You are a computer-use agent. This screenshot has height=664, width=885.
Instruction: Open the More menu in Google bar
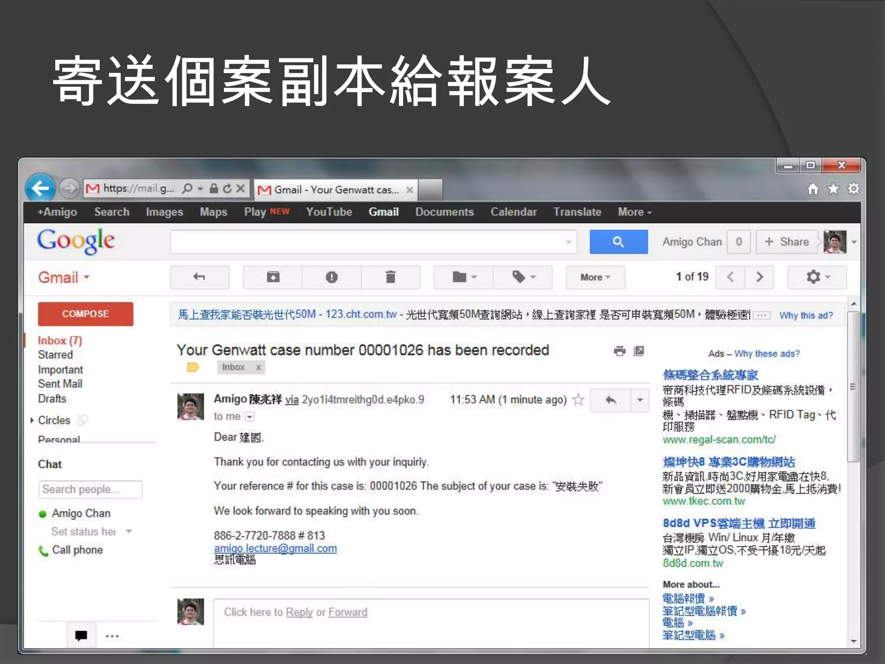click(x=634, y=212)
